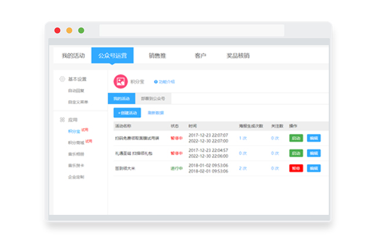Open 音乐贺卡 in the sidebar

(x=76, y=166)
